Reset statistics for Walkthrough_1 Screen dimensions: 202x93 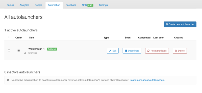click(157, 51)
